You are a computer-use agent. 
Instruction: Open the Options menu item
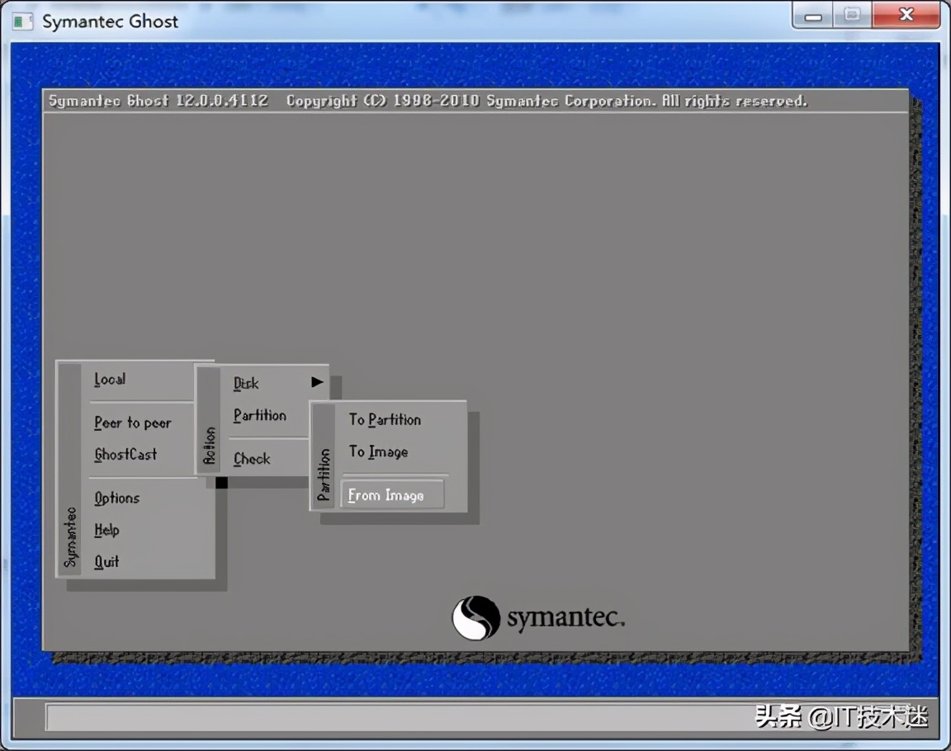click(117, 498)
